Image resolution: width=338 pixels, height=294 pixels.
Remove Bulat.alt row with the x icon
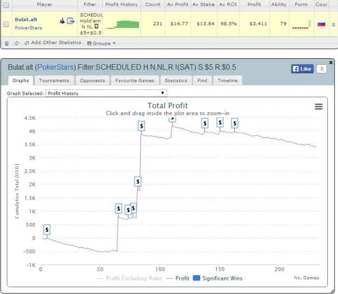click(333, 24)
